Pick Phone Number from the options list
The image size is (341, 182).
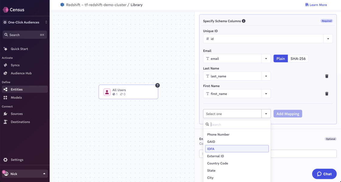point(218,134)
